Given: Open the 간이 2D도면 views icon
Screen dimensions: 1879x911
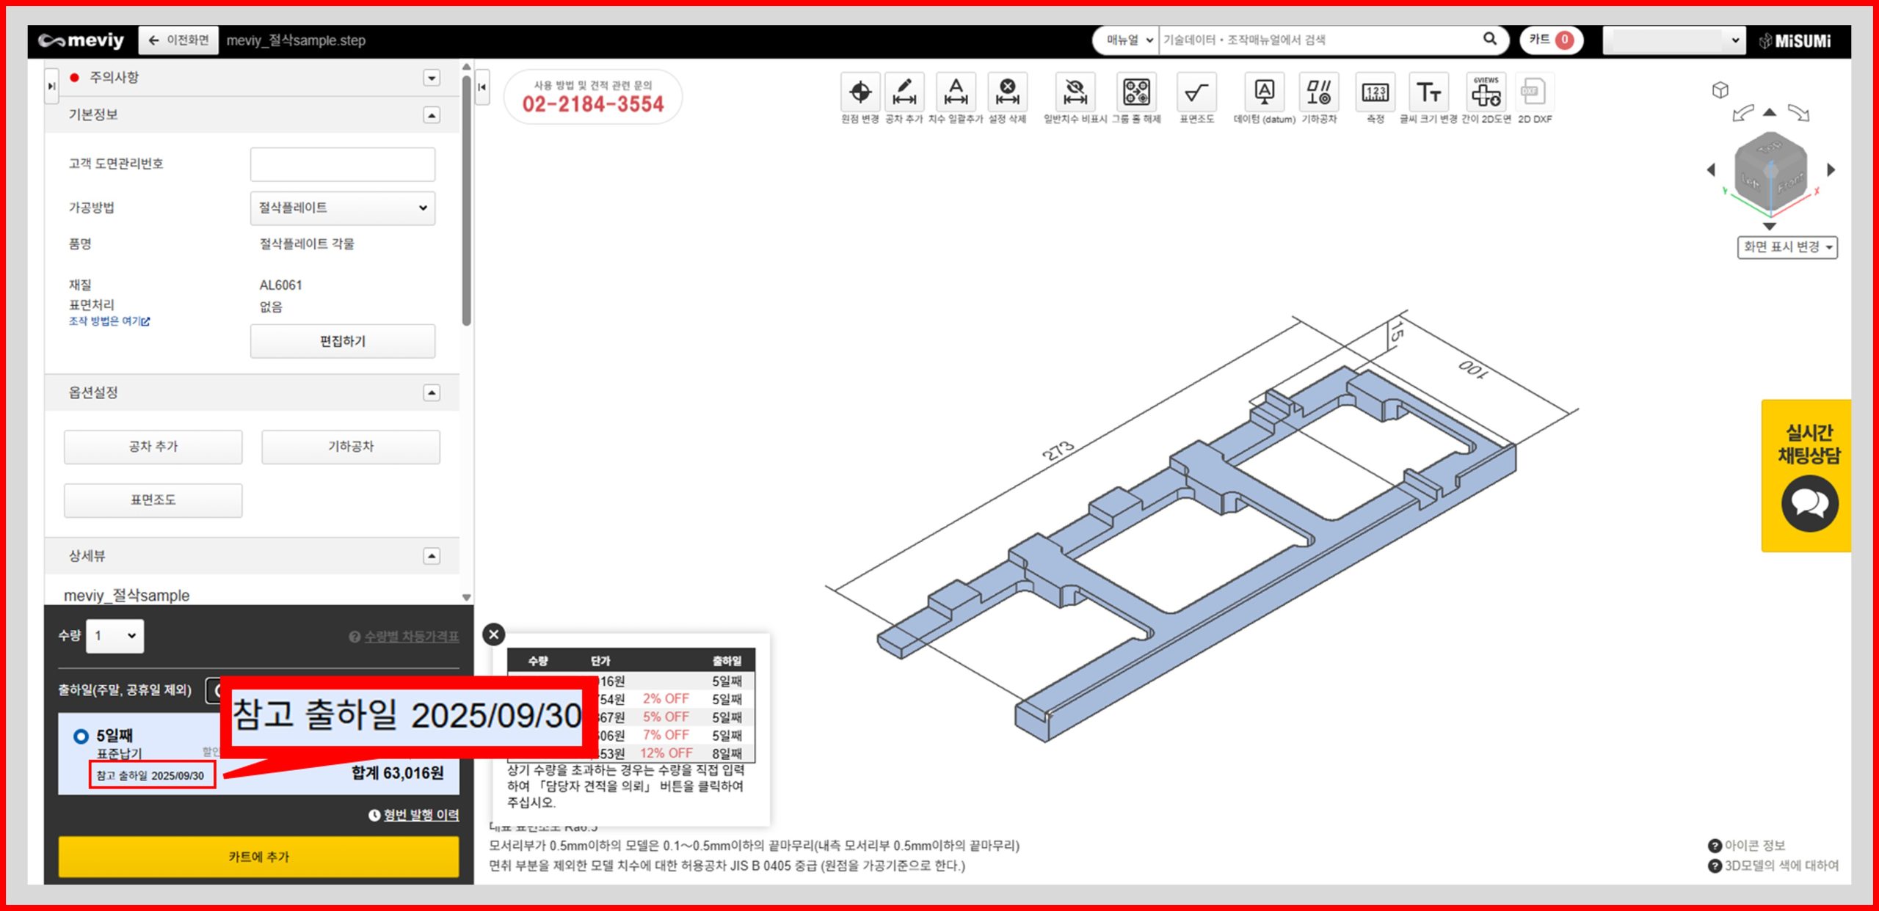Looking at the screenshot, I should [x=1486, y=93].
